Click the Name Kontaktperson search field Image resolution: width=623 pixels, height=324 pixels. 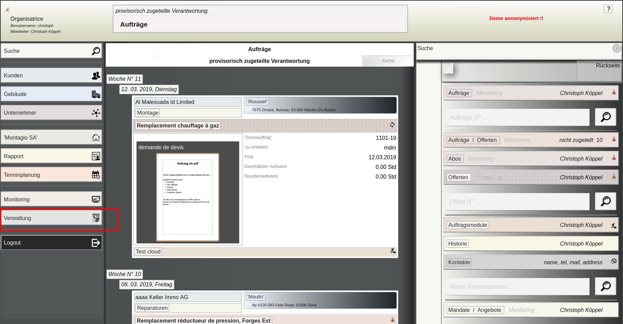pyautogui.click(x=517, y=287)
